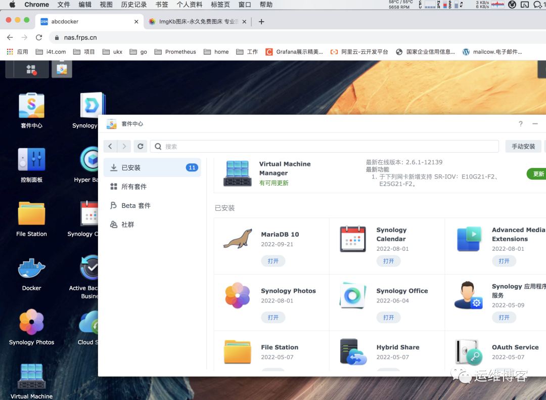Screen dimensions: 546x400
Task: Click 打开 for Synology Photos
Action: click(x=273, y=318)
